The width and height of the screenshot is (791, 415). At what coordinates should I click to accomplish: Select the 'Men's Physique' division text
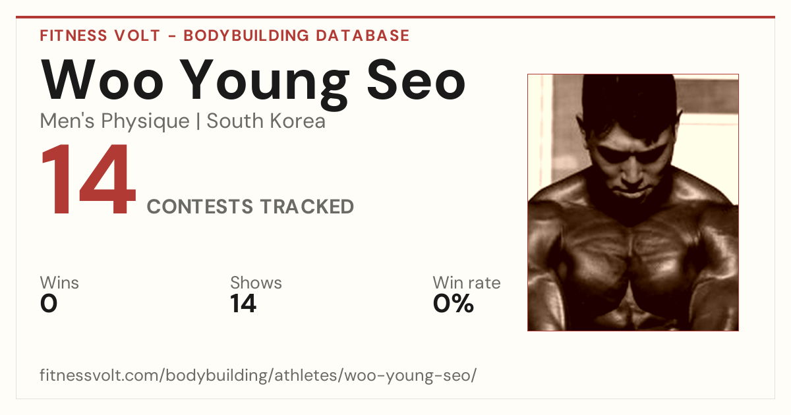[x=115, y=122]
